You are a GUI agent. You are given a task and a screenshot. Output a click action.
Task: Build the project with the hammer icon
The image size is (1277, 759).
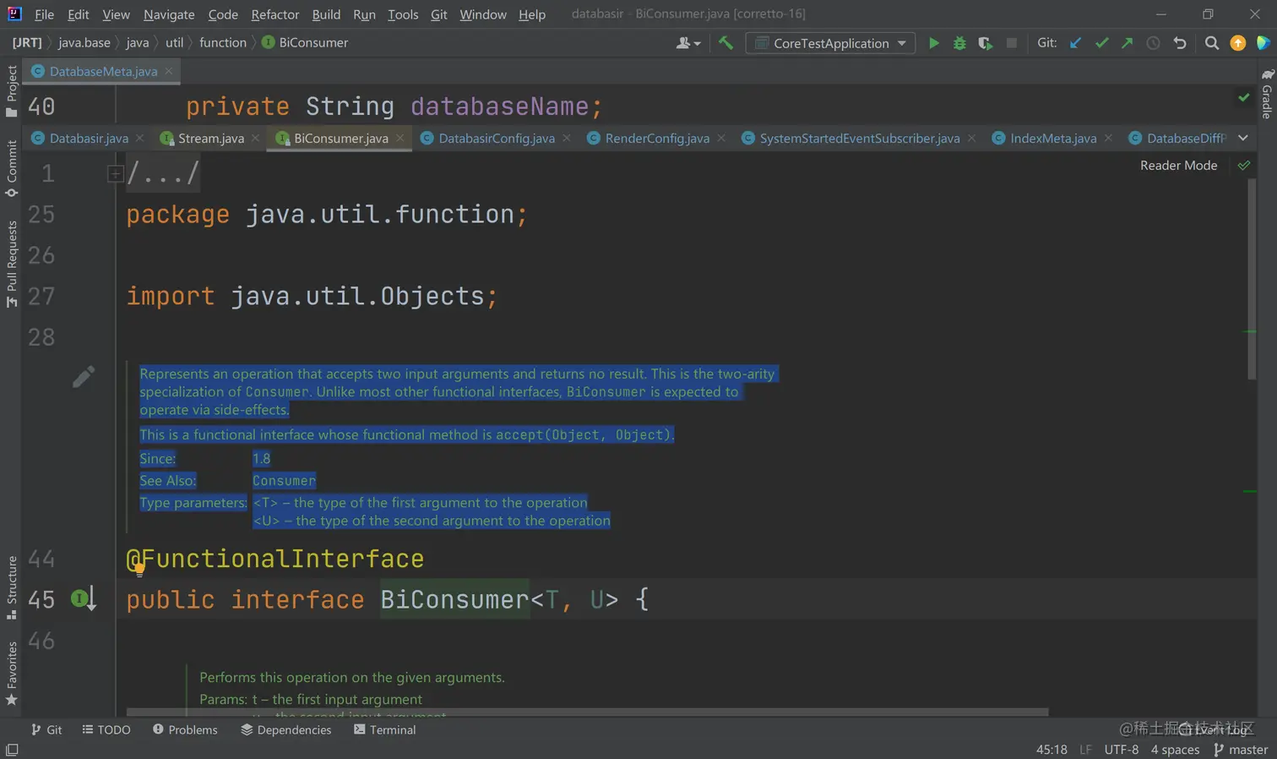tap(725, 43)
